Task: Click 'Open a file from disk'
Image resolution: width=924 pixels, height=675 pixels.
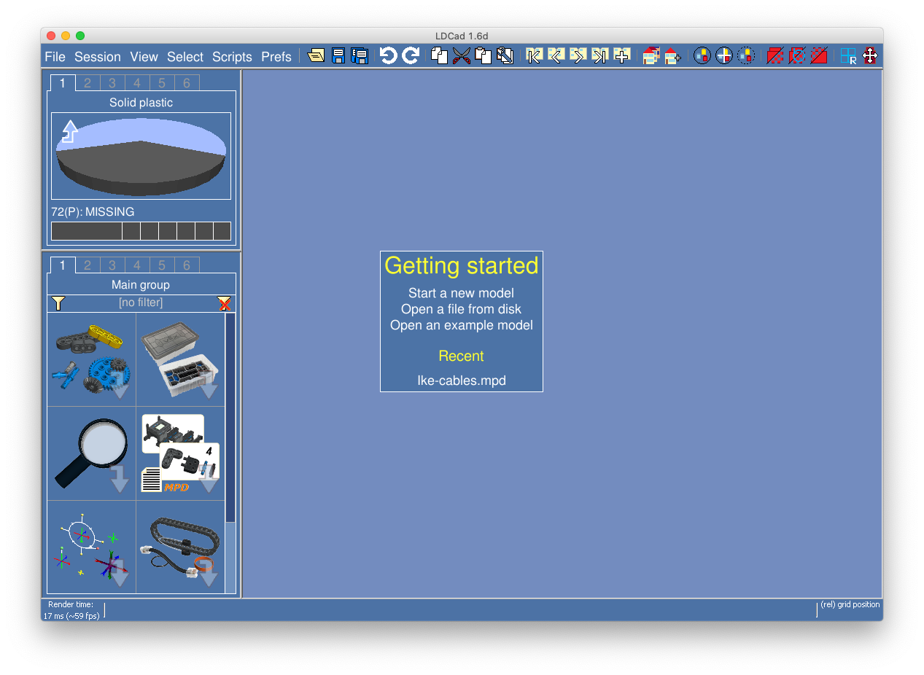Action: 461,309
